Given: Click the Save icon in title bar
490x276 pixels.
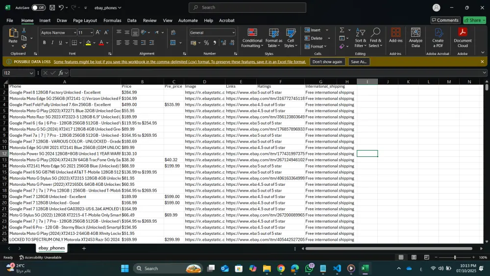Looking at the screenshot, I should click(52, 7).
